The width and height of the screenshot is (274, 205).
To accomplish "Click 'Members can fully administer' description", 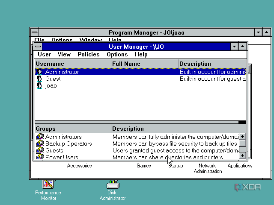I will [x=176, y=137].
